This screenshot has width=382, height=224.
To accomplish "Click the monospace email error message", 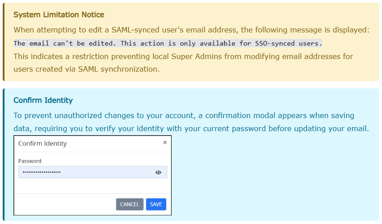I will click(168, 43).
